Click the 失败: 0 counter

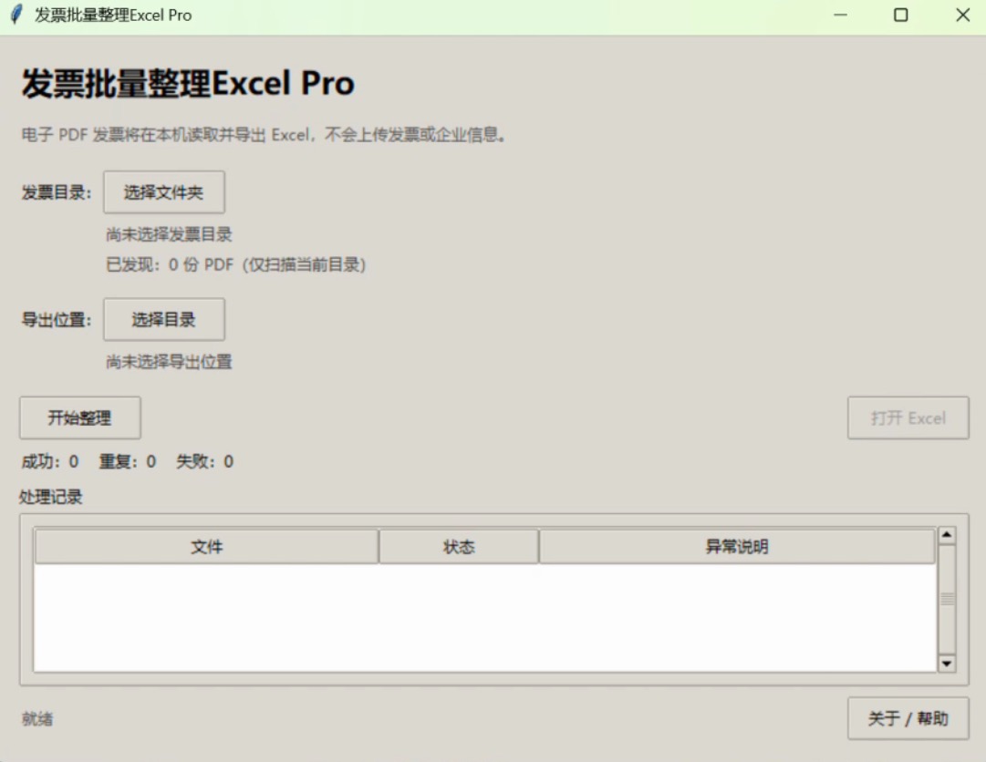click(205, 462)
